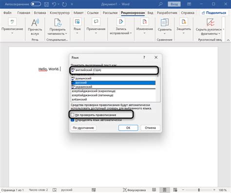The width and height of the screenshot is (231, 193).
Task: Click the Read Aloud (Прочесть вслух) icon
Action: coord(35,23)
